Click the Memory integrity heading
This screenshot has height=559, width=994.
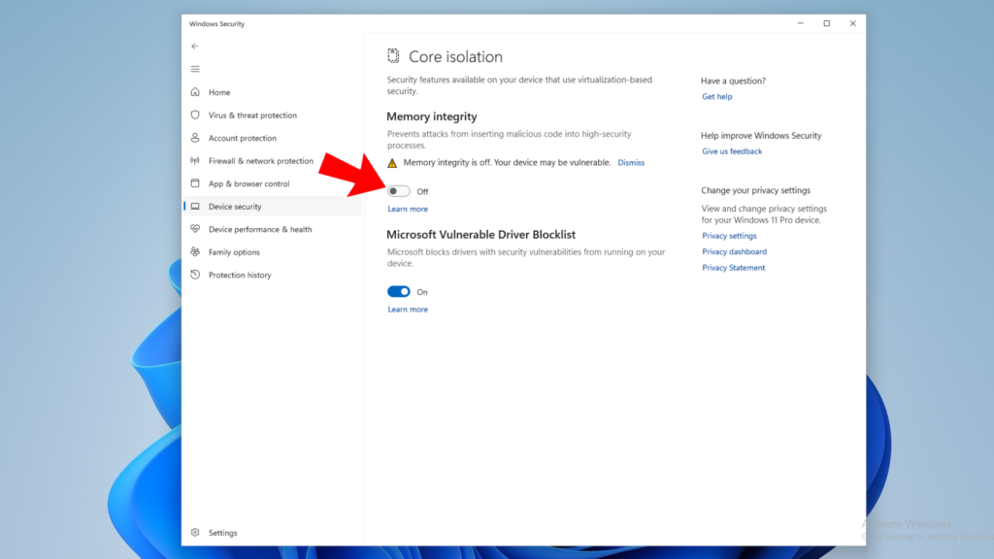(x=432, y=116)
